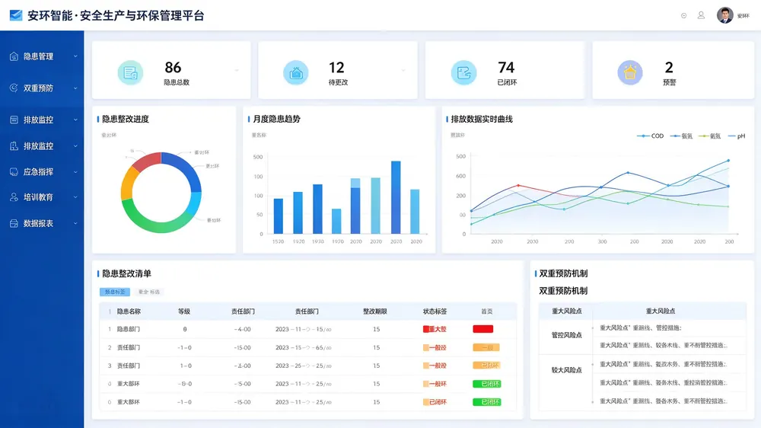The width and height of the screenshot is (761, 428).
Task: Click the 86 隐患总数 value
Action: click(x=173, y=67)
